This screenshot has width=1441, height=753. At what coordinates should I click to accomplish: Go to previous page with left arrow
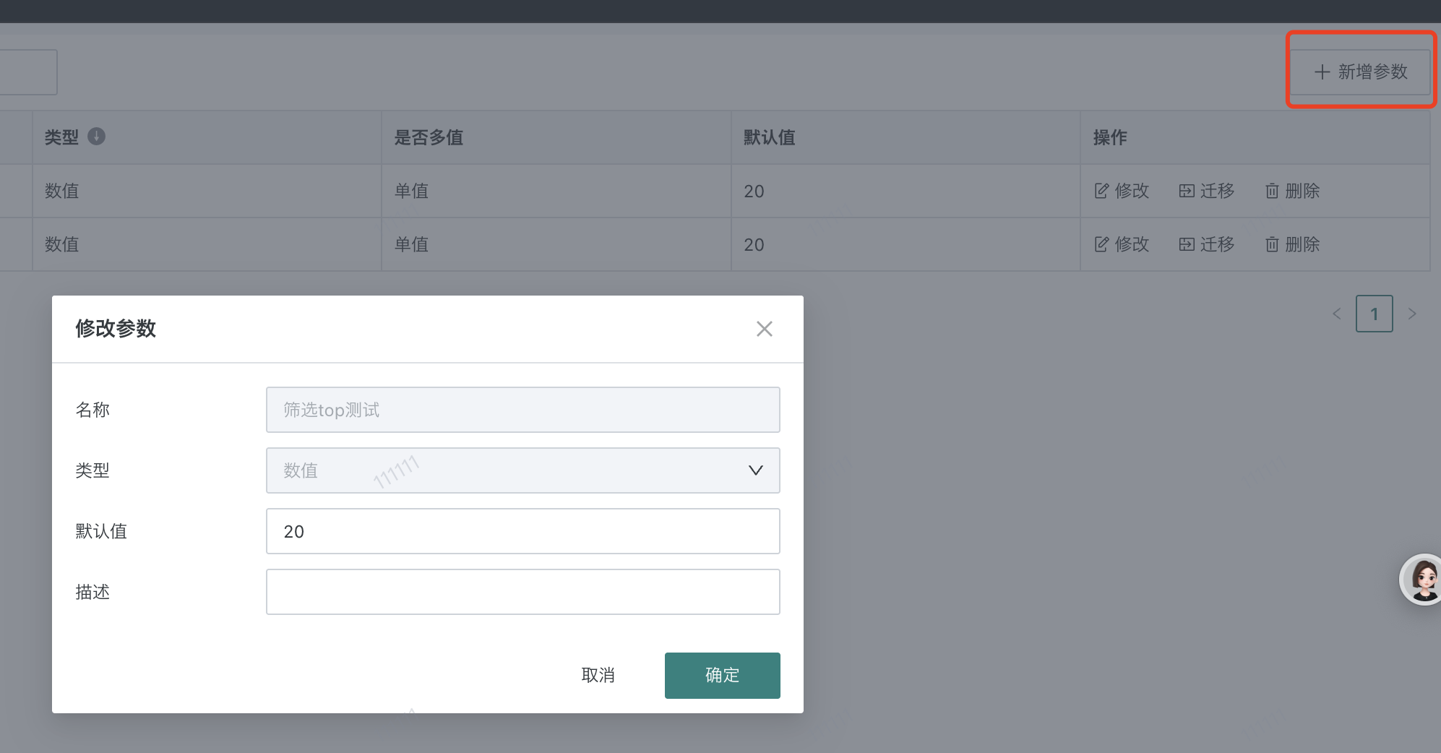(x=1337, y=314)
